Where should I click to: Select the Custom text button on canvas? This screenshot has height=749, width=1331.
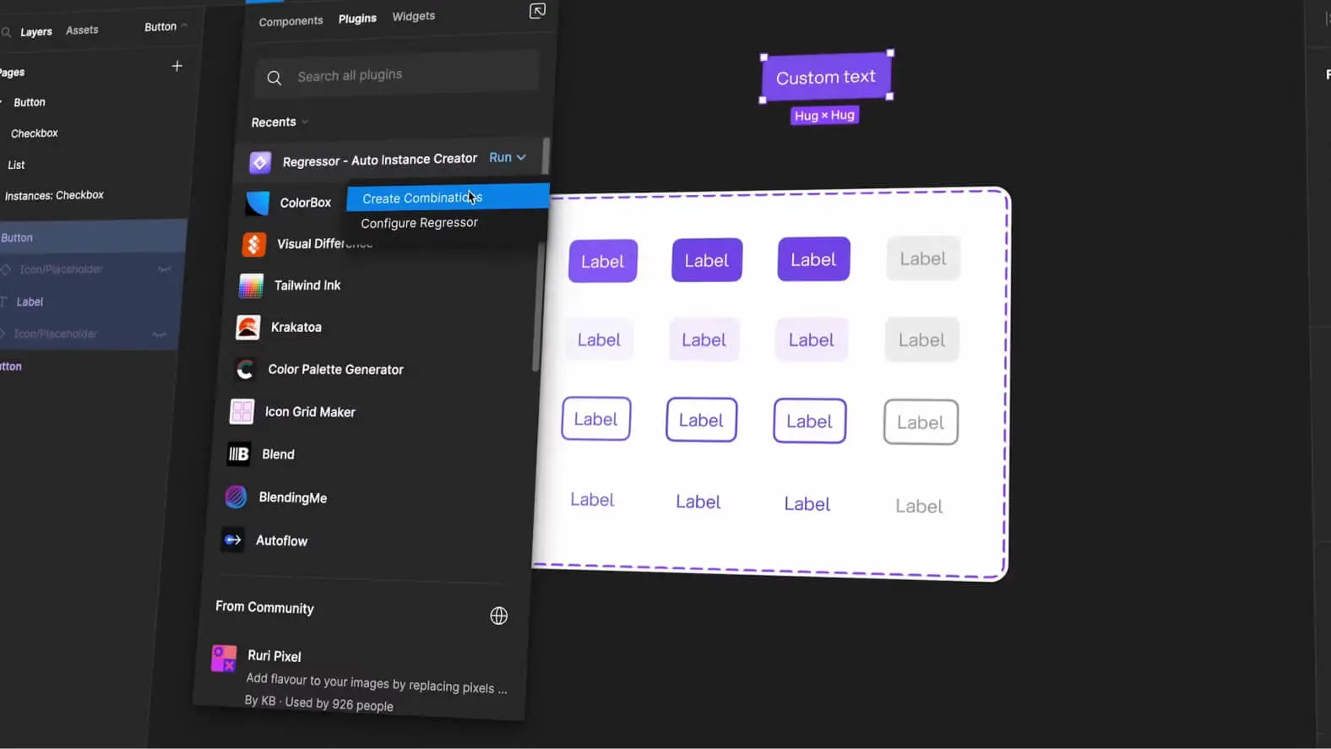click(x=826, y=77)
